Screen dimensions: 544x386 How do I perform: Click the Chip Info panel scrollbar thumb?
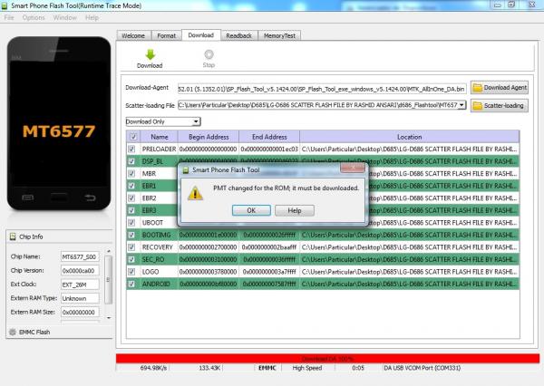coord(108,279)
